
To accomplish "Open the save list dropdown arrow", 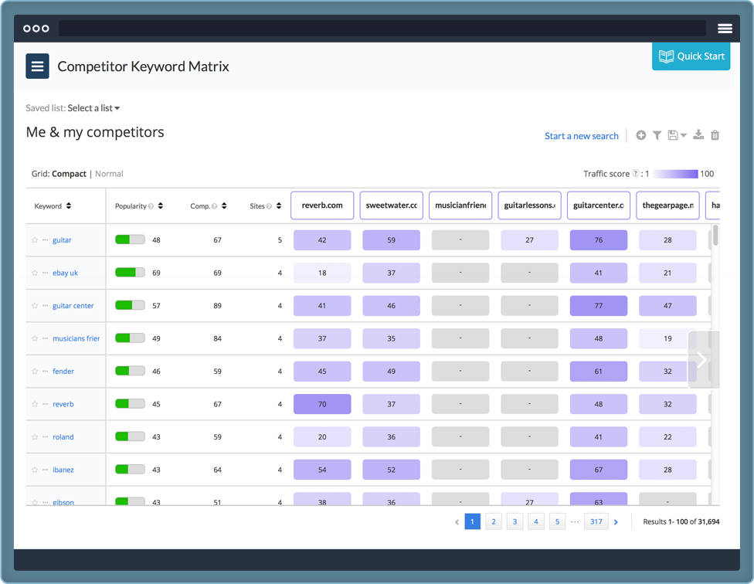I will pos(683,135).
